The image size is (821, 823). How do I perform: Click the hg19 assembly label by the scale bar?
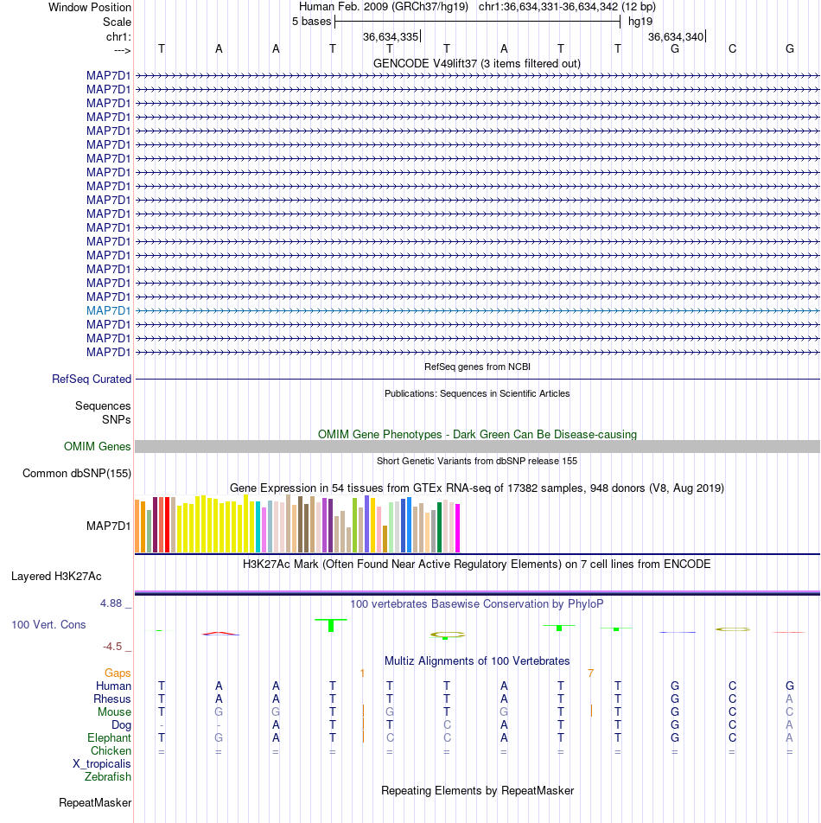640,22
